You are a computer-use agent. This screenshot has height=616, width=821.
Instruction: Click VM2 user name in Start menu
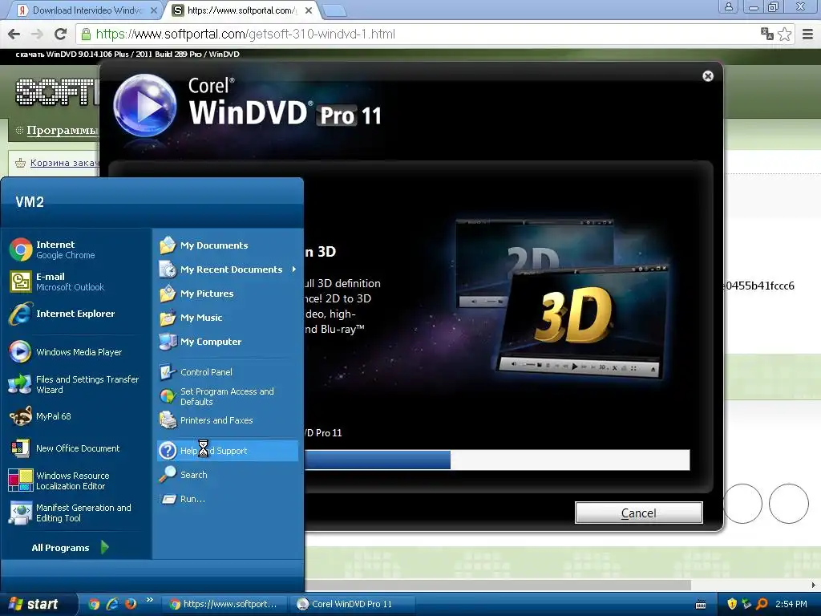[30, 202]
